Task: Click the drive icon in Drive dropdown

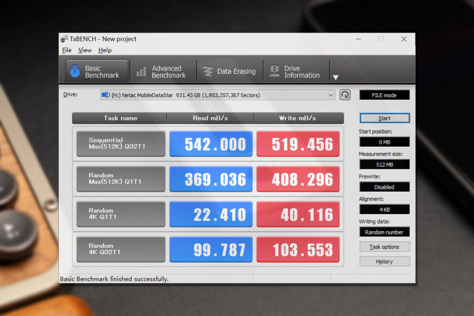Action: 106,95
